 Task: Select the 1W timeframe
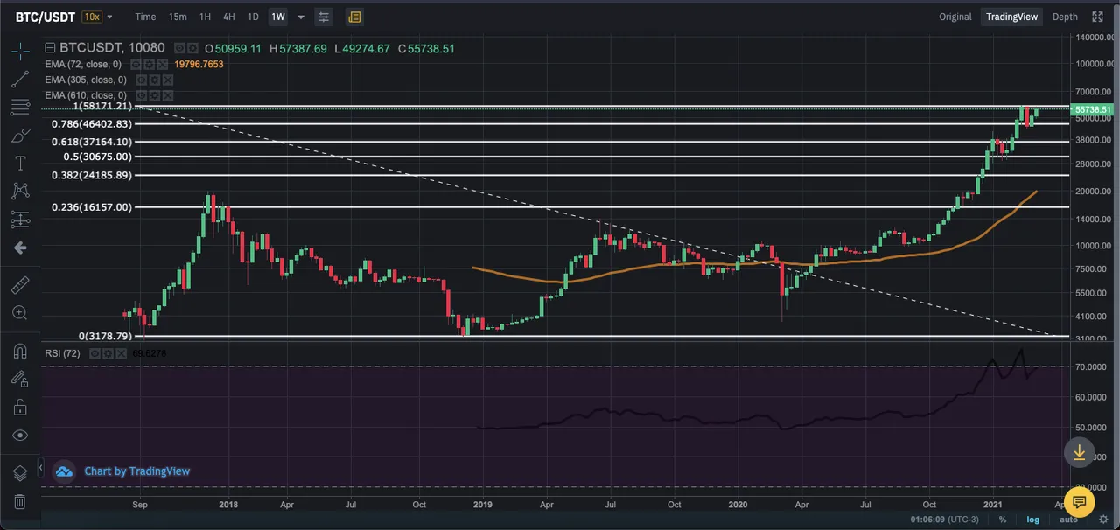pyautogui.click(x=278, y=17)
